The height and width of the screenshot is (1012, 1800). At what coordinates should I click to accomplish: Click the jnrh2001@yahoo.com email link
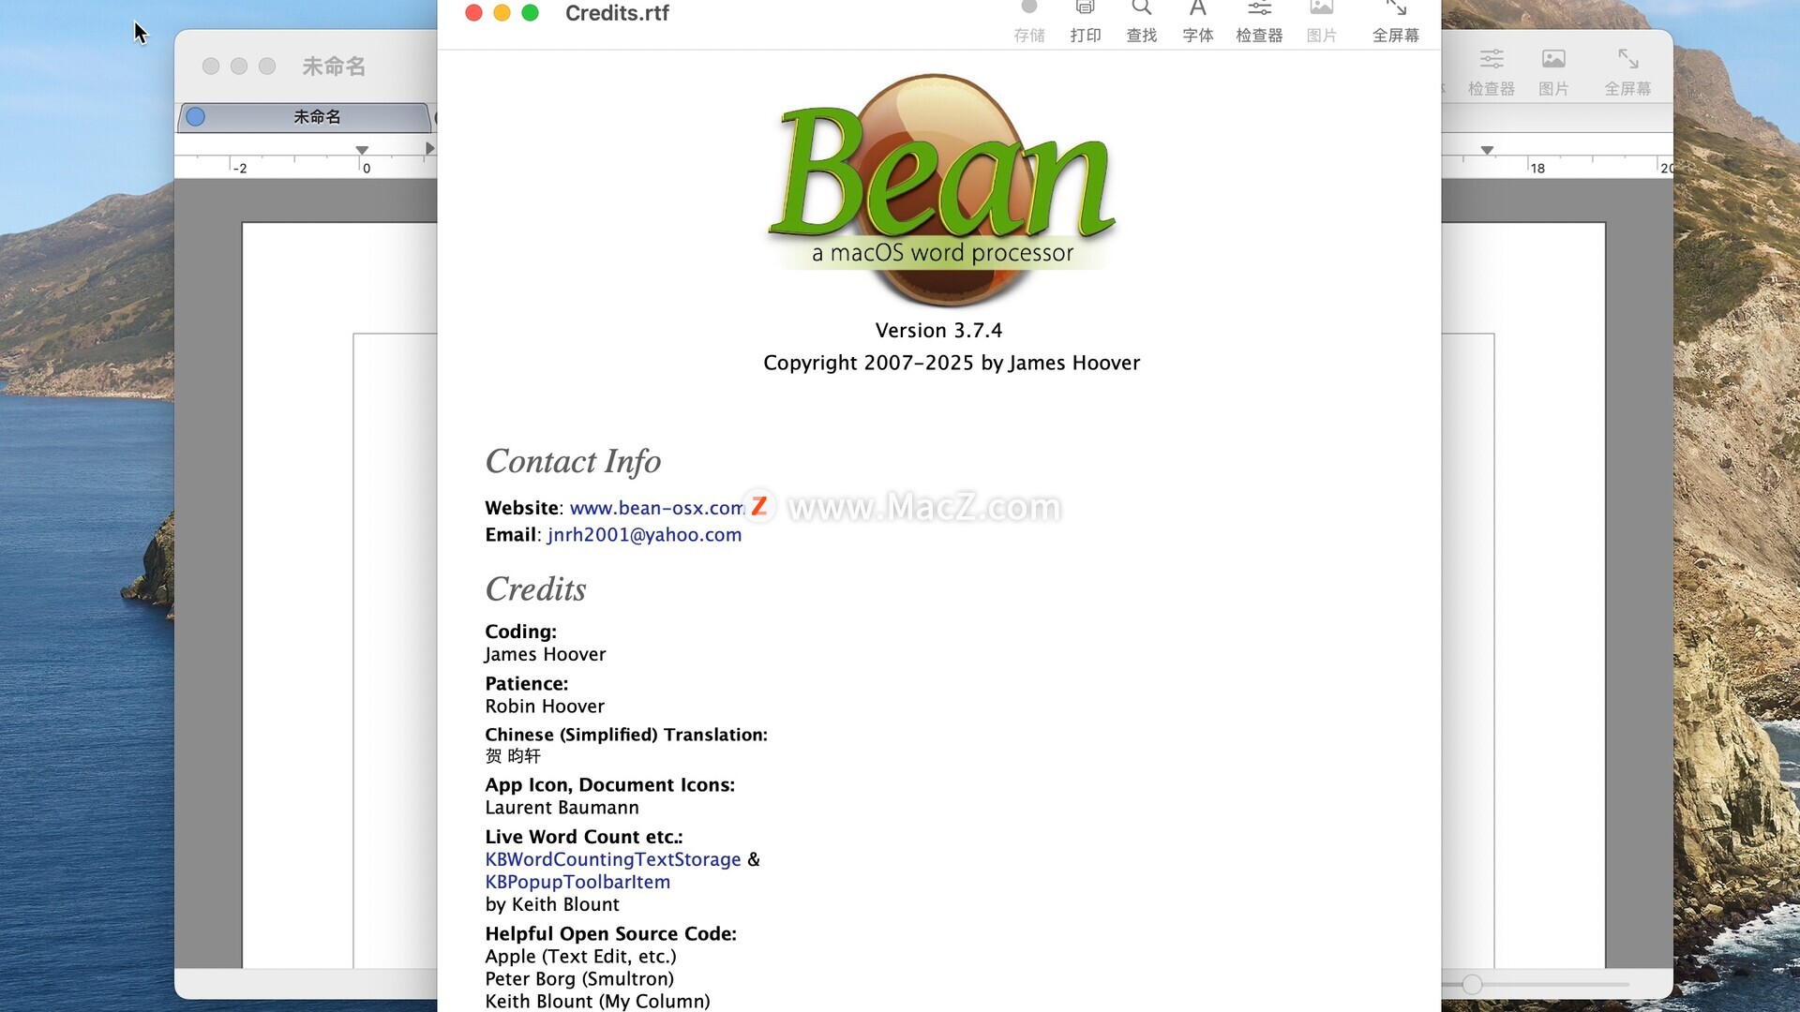click(x=644, y=535)
